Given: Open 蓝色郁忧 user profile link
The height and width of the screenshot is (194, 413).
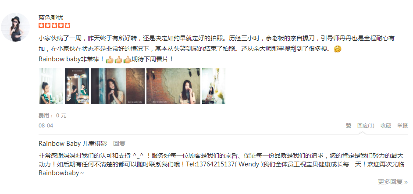Looking at the screenshot, I should click(51, 18).
